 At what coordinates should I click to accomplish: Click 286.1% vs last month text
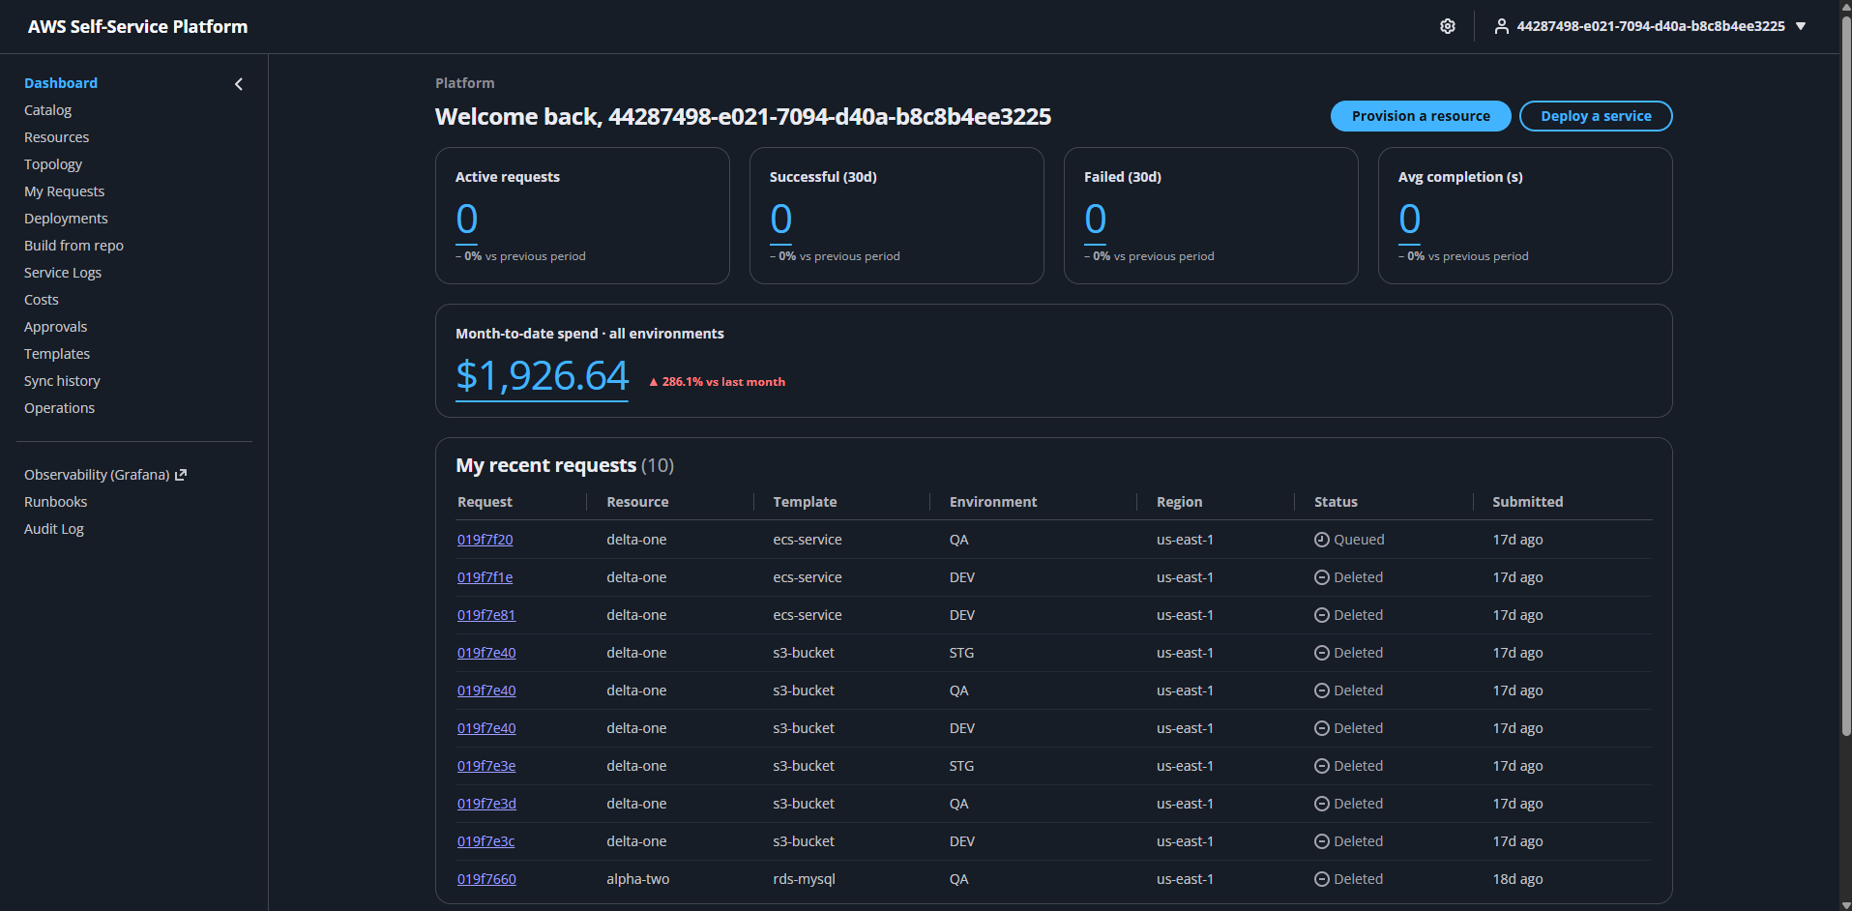(723, 382)
